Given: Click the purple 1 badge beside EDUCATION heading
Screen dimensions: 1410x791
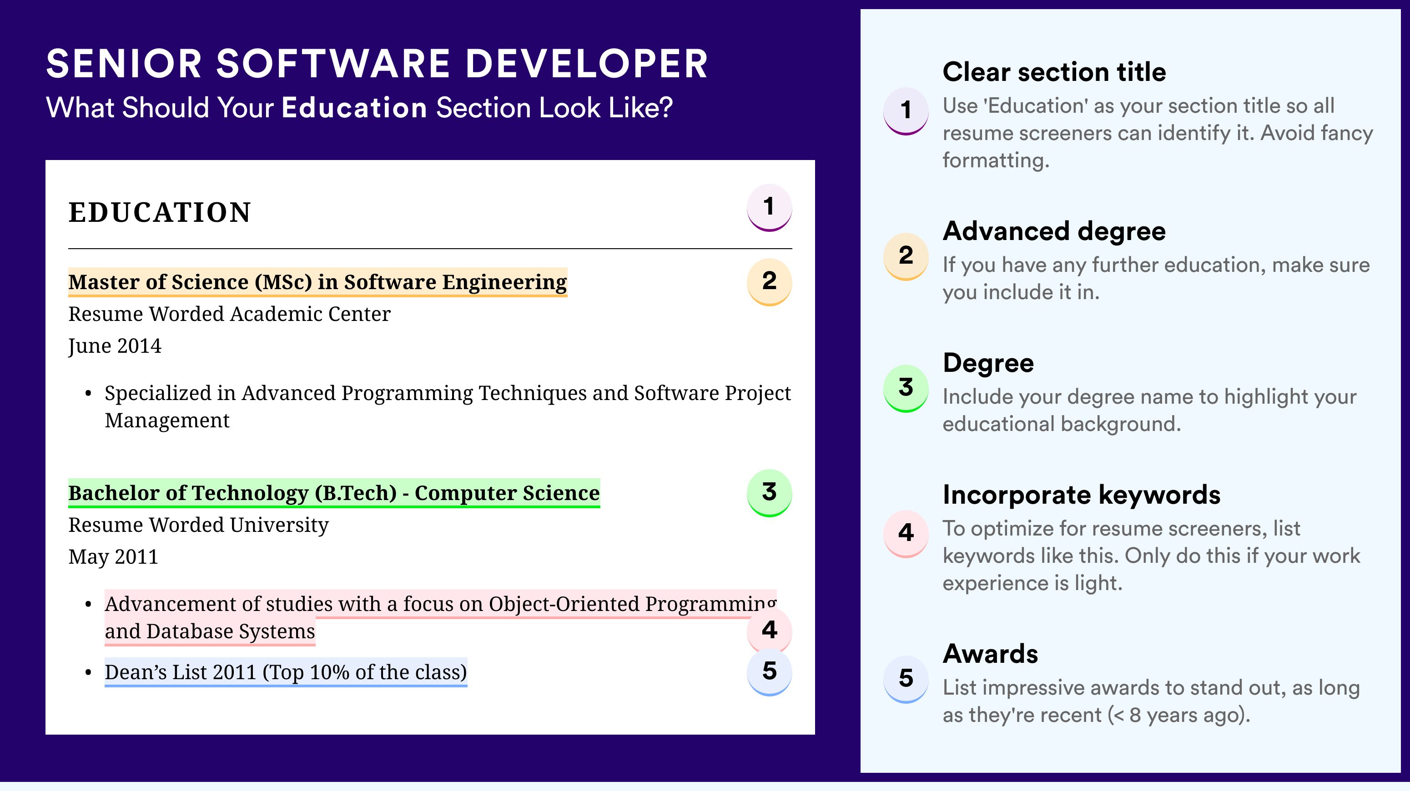Looking at the screenshot, I should [769, 207].
